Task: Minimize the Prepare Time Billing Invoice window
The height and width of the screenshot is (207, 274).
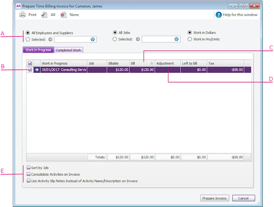Action: [x=233, y=6]
